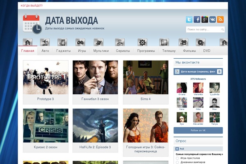The image size is (246, 164).
Task: Click the Hunger Games thumbnail image
Action: (x=146, y=125)
